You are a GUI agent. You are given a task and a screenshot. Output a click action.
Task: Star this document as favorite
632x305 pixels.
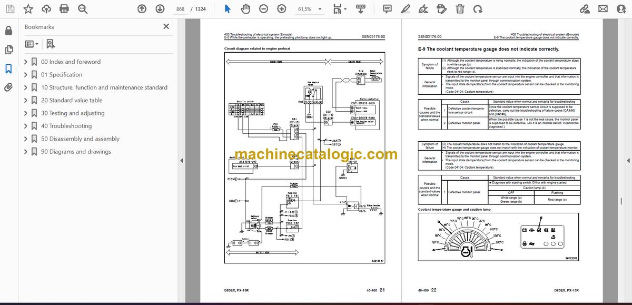(28, 9)
